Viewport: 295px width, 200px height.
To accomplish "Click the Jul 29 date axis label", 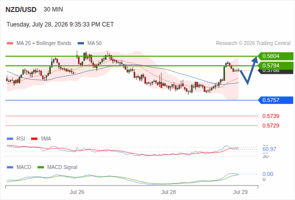I will pyautogui.click(x=240, y=192).
